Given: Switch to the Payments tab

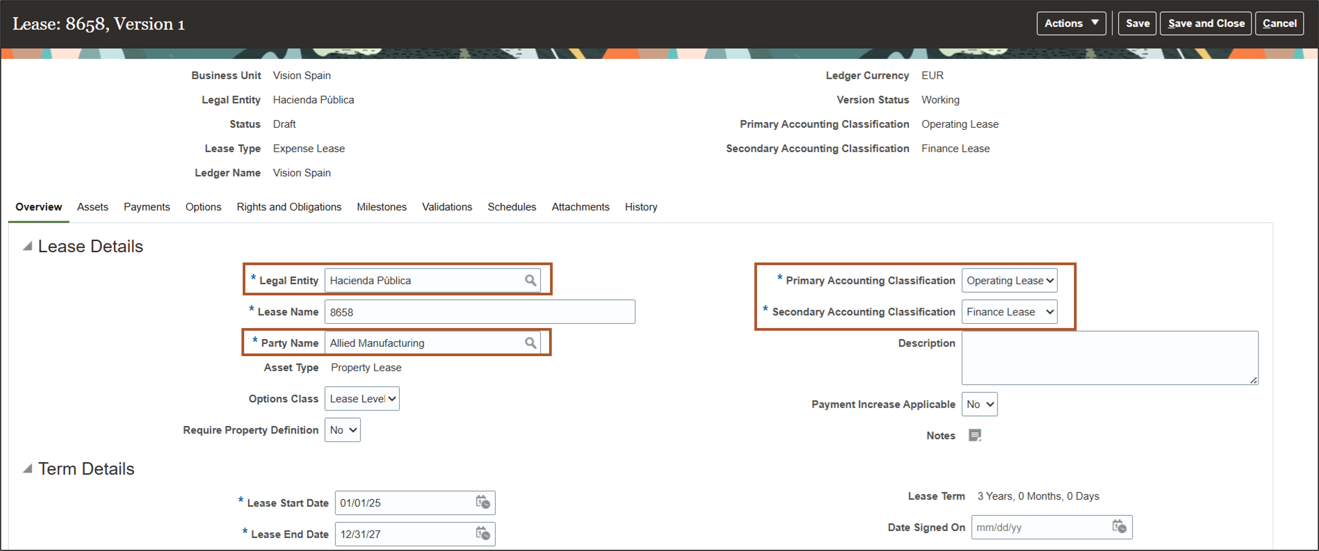Looking at the screenshot, I should (146, 207).
